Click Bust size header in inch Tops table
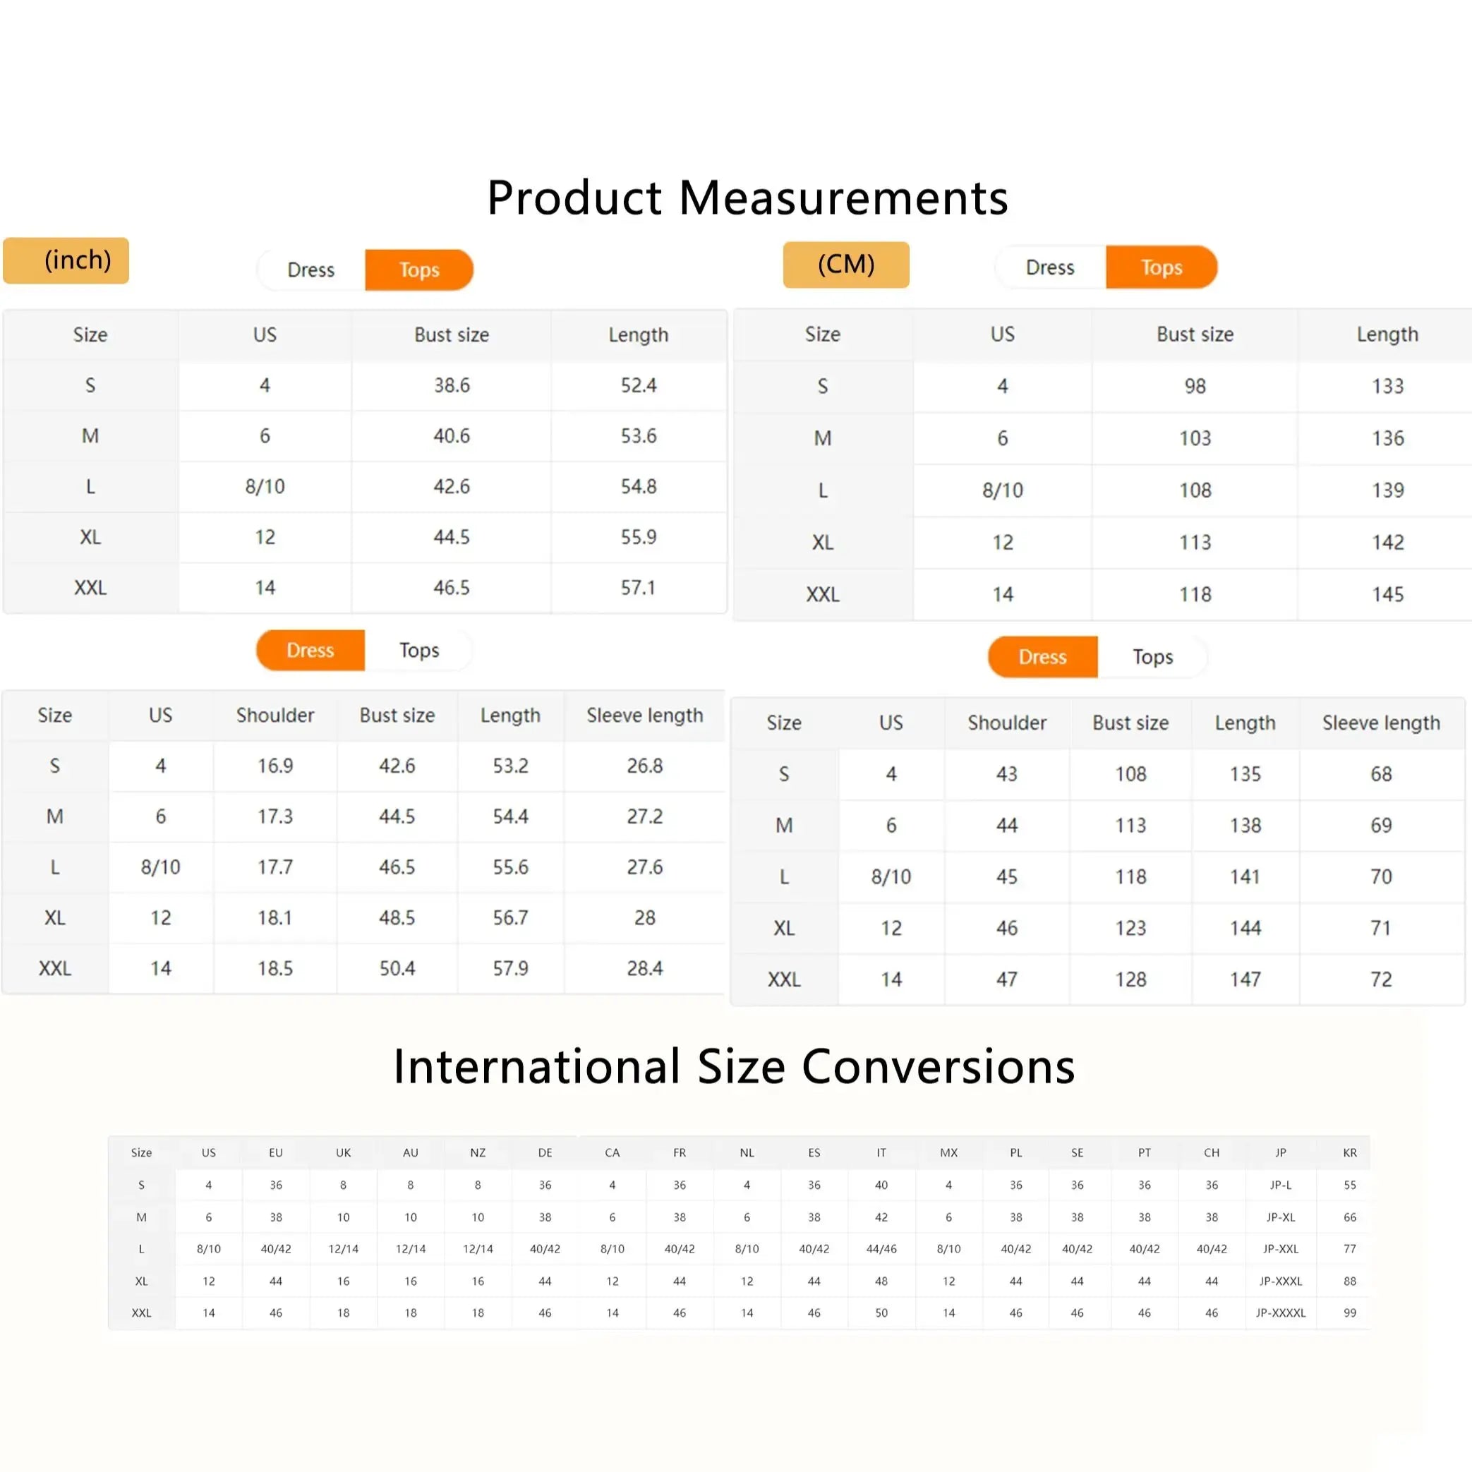The height and width of the screenshot is (1472, 1472). click(451, 334)
